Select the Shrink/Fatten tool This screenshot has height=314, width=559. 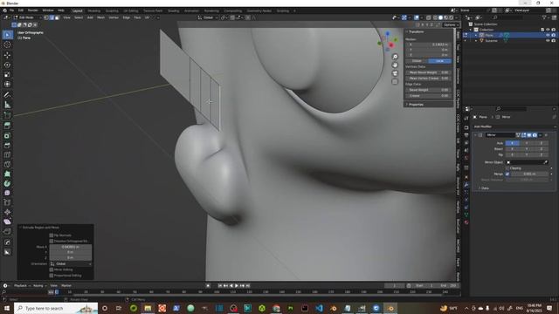(7, 212)
